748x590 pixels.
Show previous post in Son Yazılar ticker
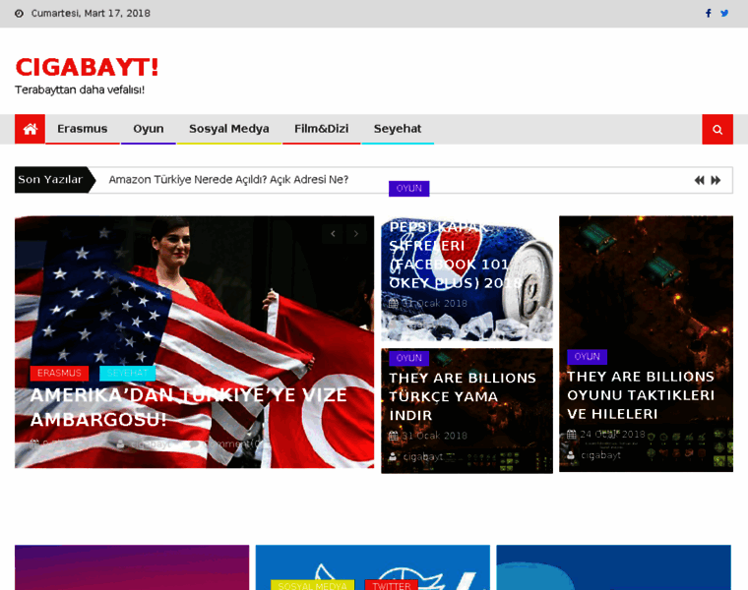(700, 180)
